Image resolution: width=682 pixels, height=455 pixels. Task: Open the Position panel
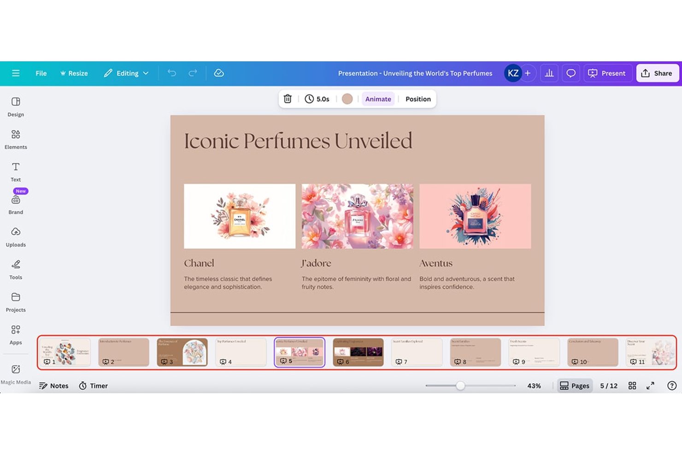click(418, 99)
